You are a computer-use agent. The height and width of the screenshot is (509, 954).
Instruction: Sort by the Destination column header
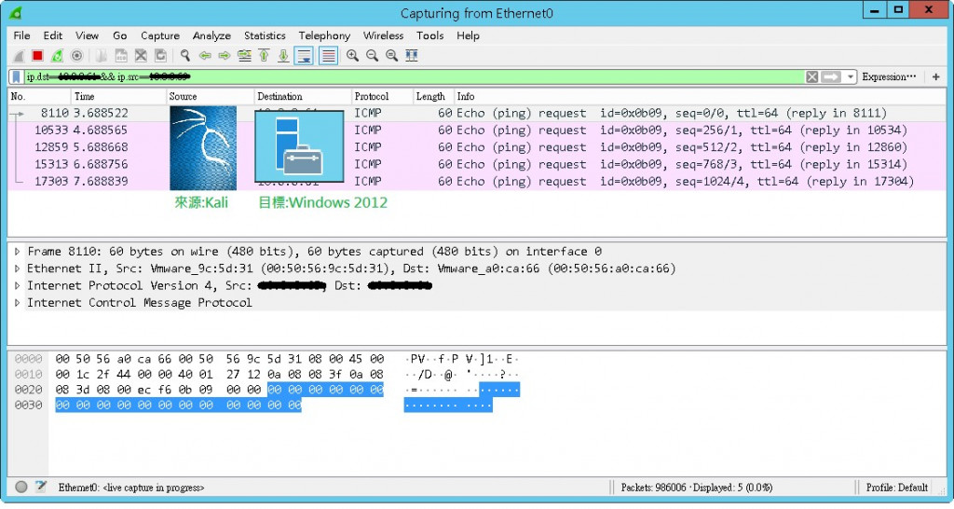click(x=303, y=96)
